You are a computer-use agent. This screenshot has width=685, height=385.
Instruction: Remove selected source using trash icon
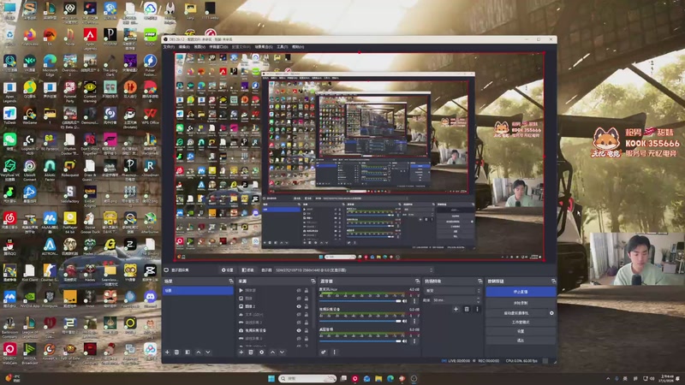coord(251,352)
